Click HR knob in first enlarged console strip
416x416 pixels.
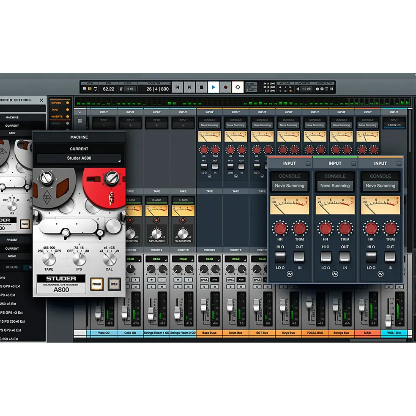pyautogui.click(x=280, y=228)
